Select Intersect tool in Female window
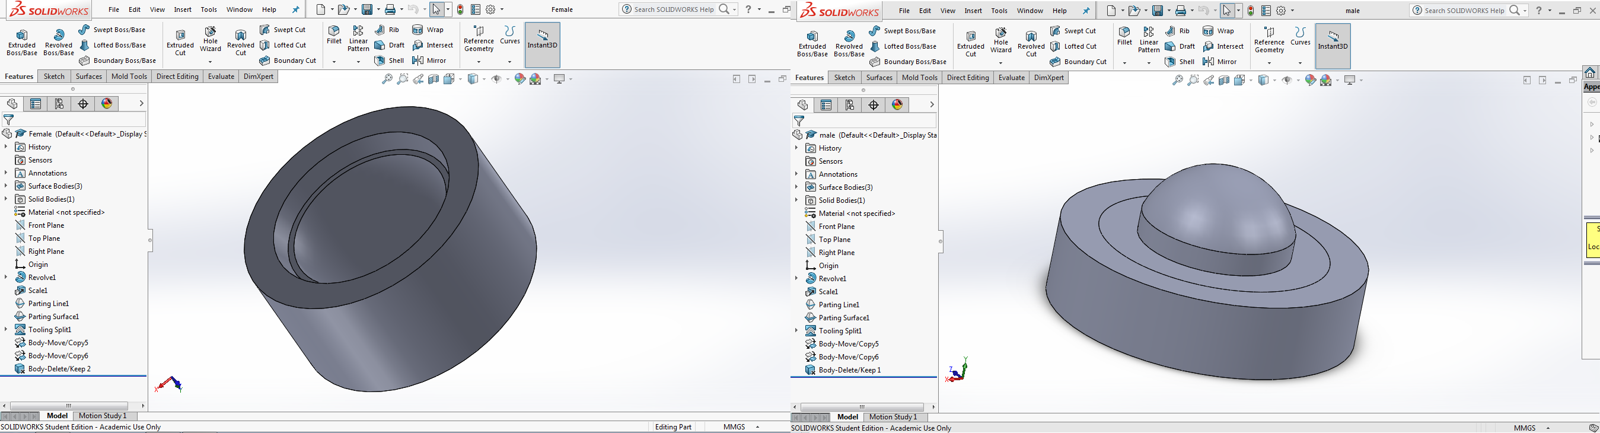Viewport: 1600px width, 433px height. click(x=432, y=45)
